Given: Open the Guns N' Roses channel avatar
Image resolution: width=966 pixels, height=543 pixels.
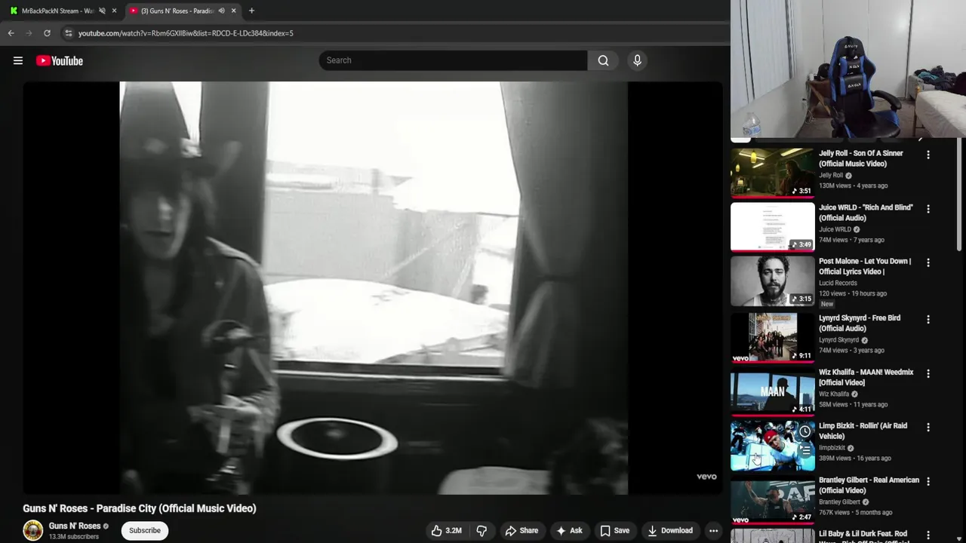Looking at the screenshot, I should [x=33, y=530].
